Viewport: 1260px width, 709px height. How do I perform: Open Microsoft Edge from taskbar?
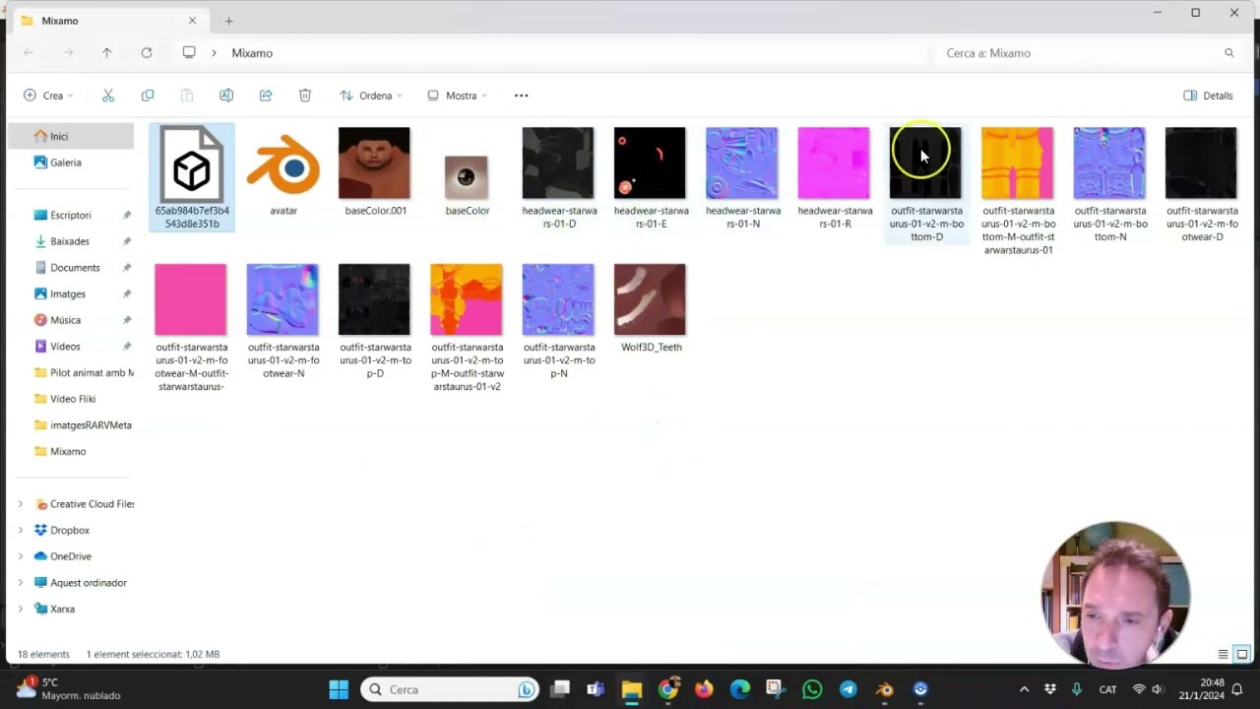(740, 689)
